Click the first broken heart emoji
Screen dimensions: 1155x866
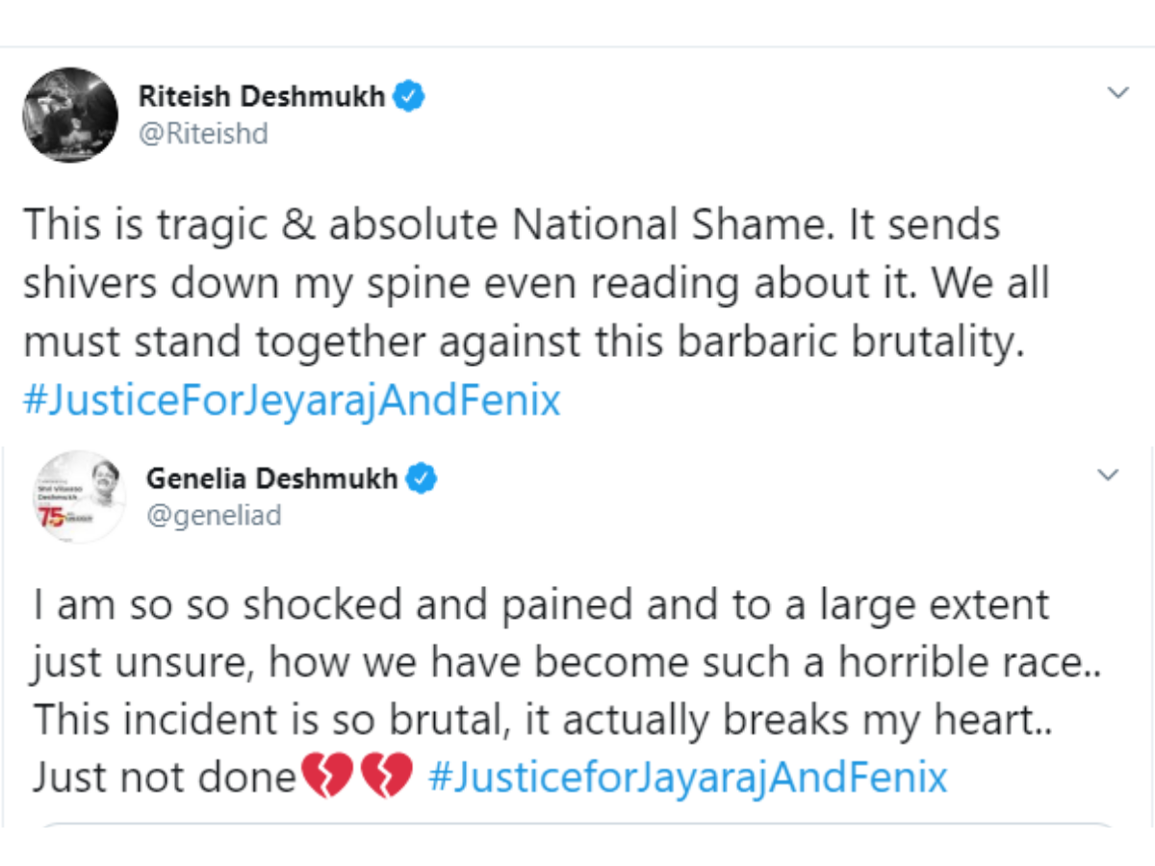point(327,777)
